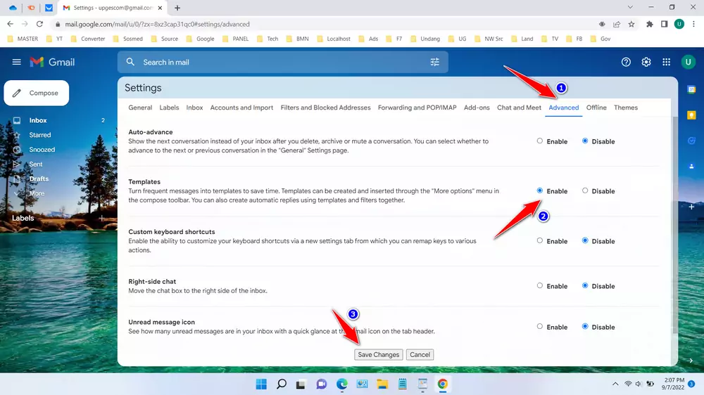
Task: Click the browser address bar URL
Action: (x=157, y=24)
